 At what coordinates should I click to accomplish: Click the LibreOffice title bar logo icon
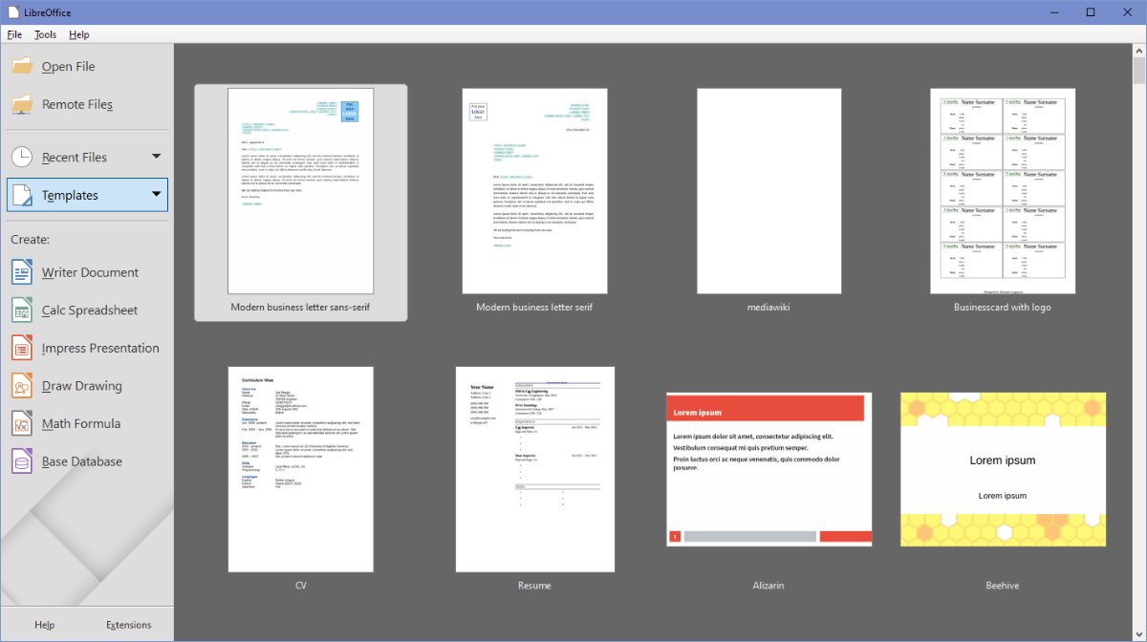12,12
